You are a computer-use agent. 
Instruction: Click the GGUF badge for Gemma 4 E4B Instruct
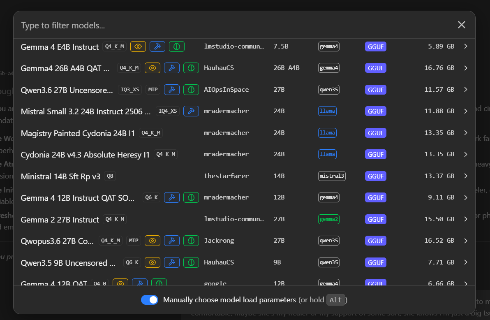tap(376, 46)
